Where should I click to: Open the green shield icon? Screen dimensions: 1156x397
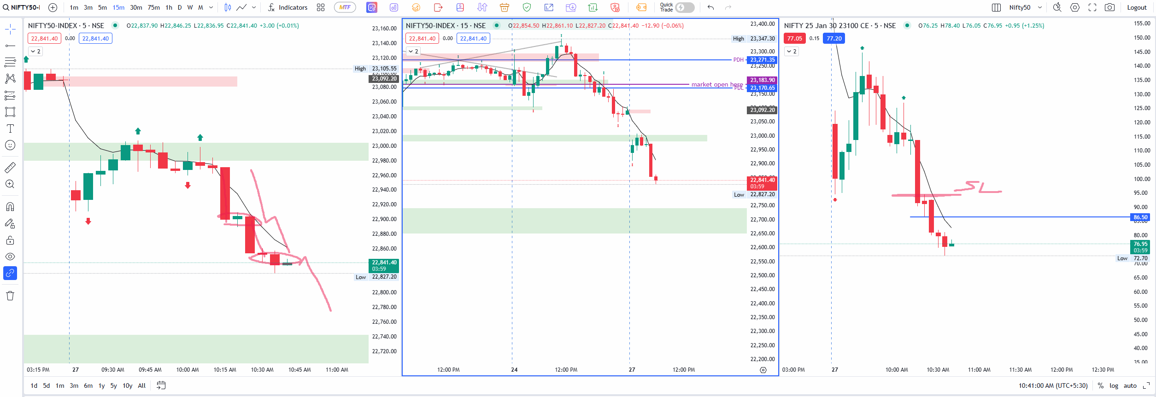click(527, 7)
